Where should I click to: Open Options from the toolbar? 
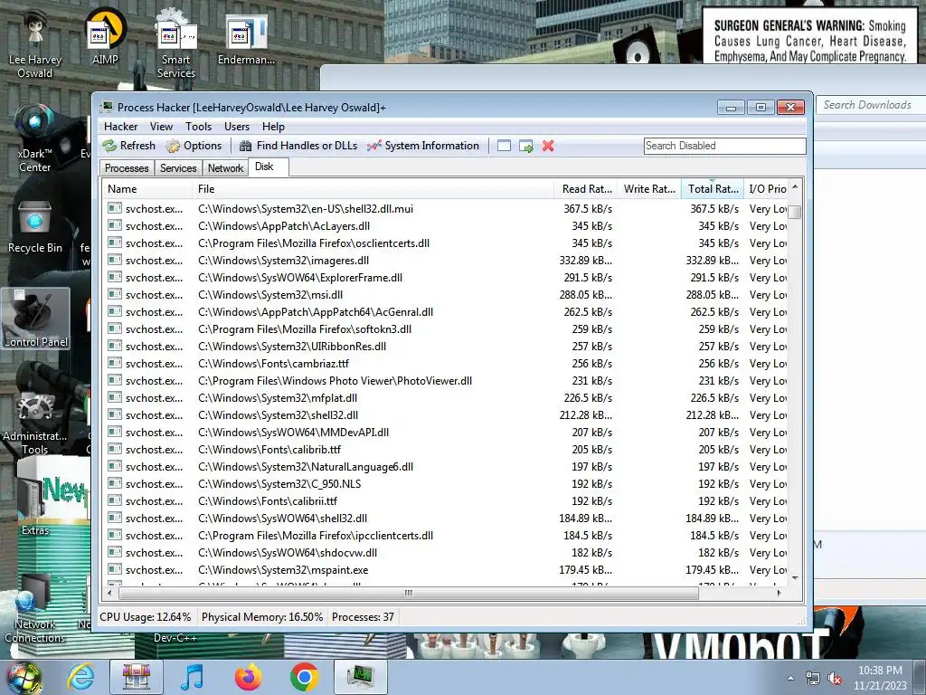[x=194, y=146]
